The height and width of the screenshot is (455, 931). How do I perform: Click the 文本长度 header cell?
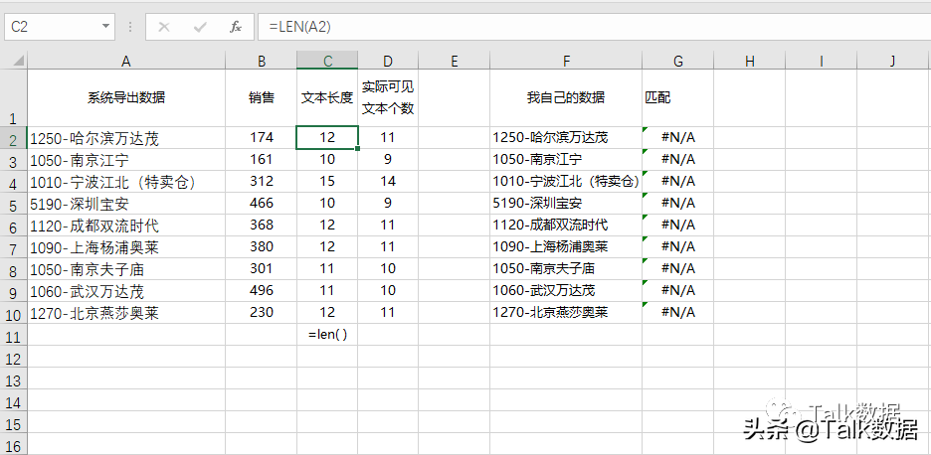(328, 98)
